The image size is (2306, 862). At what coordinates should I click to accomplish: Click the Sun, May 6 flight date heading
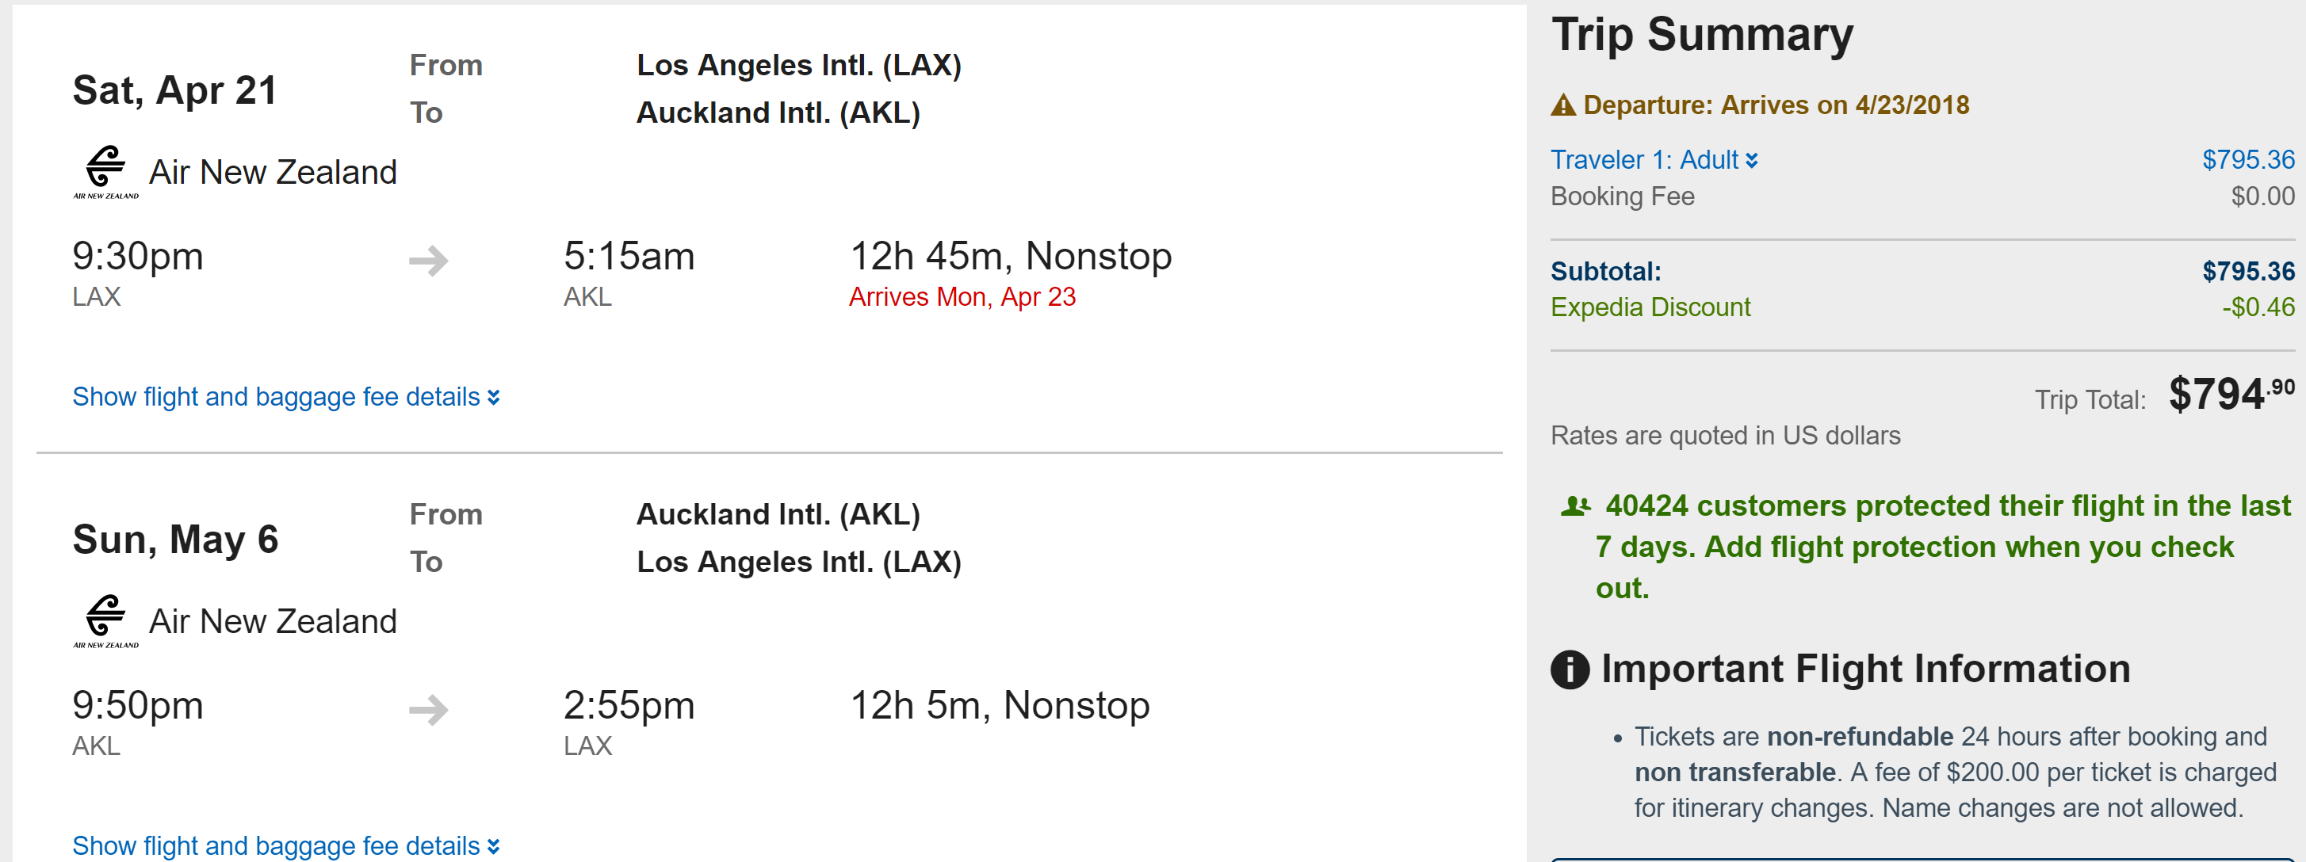[x=175, y=540]
